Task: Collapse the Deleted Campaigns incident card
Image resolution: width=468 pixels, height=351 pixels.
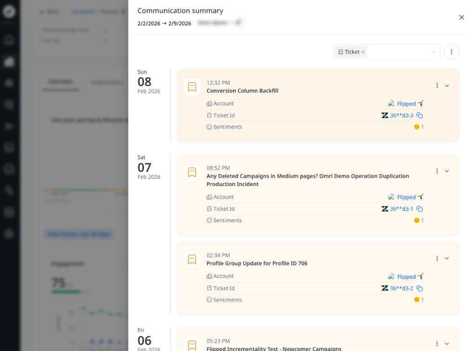Action: tap(447, 171)
